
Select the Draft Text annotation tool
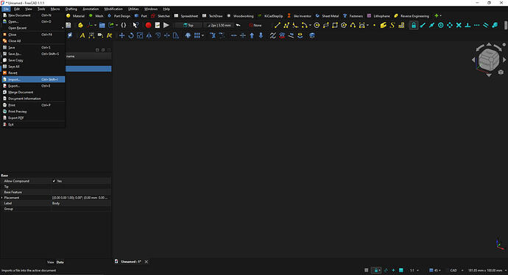pos(82,35)
